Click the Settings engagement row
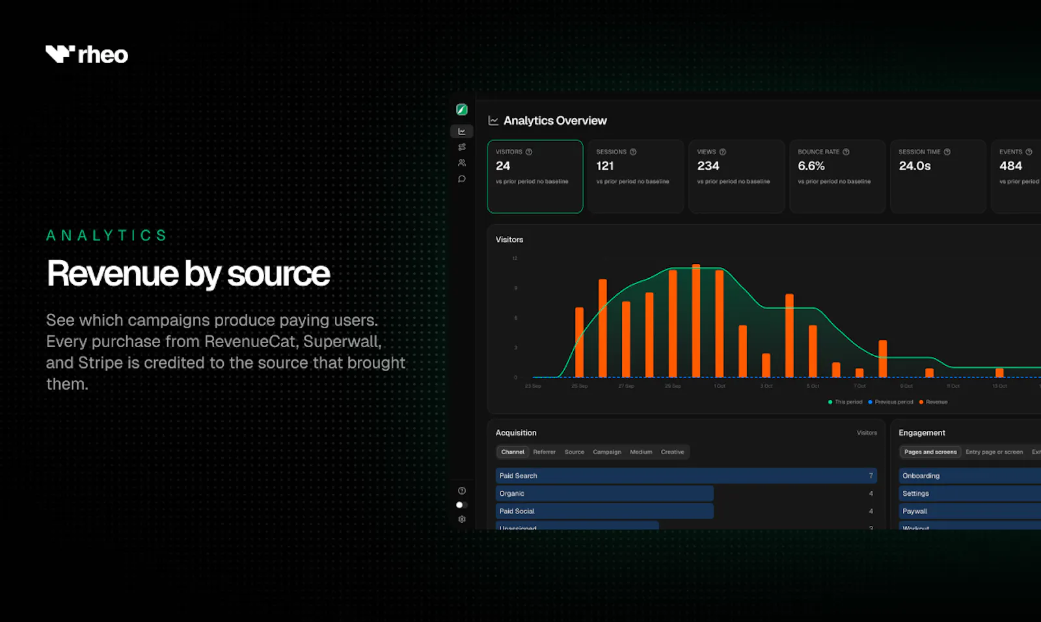The image size is (1041, 622). tap(970, 494)
